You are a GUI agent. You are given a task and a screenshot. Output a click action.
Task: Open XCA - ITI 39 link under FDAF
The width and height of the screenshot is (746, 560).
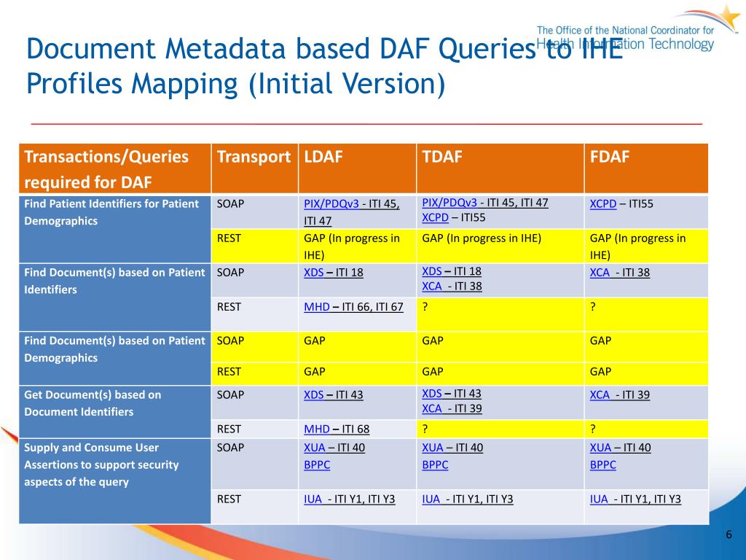tap(619, 394)
